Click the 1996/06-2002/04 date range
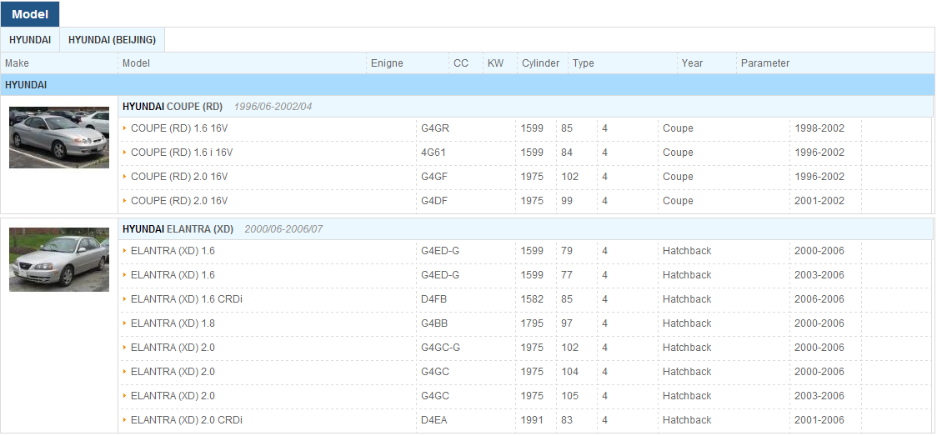This screenshot has width=937, height=436. click(x=273, y=107)
